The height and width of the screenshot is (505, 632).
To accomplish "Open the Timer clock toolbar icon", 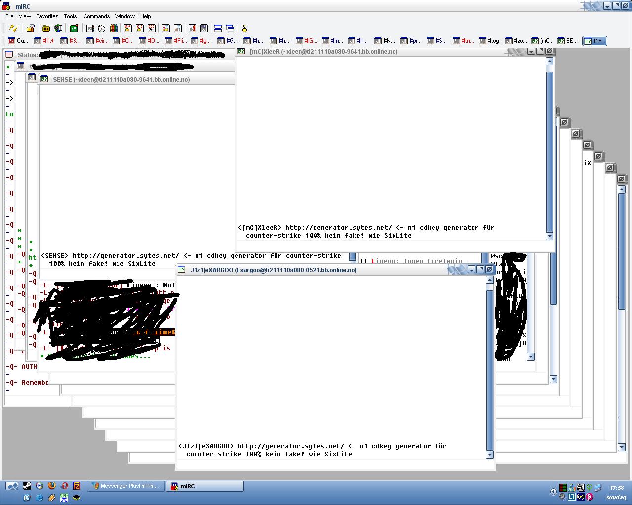I will tap(102, 28).
